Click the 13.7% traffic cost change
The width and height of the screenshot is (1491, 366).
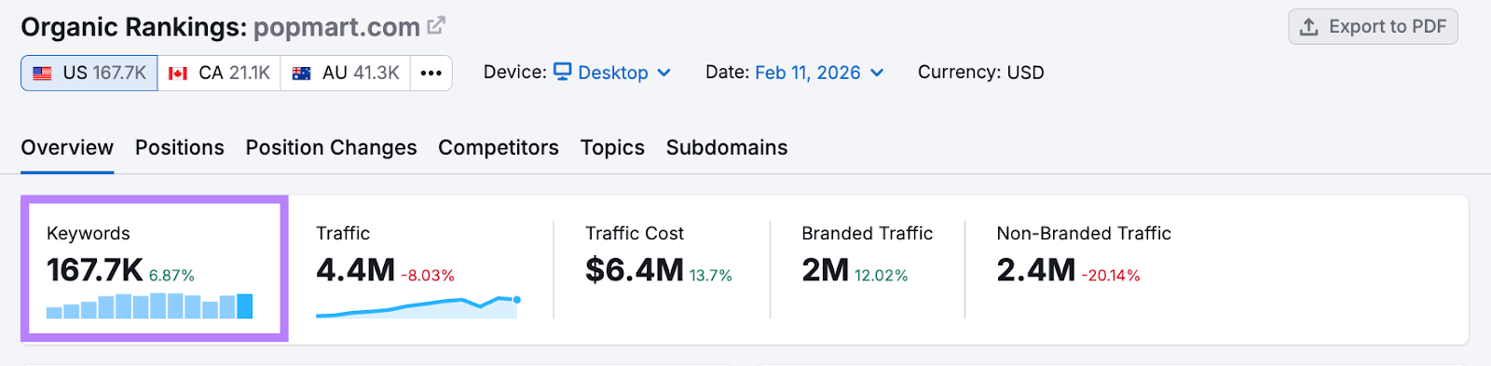711,276
